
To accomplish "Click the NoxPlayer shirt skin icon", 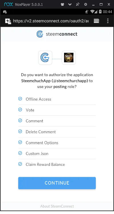I will point(62,4).
